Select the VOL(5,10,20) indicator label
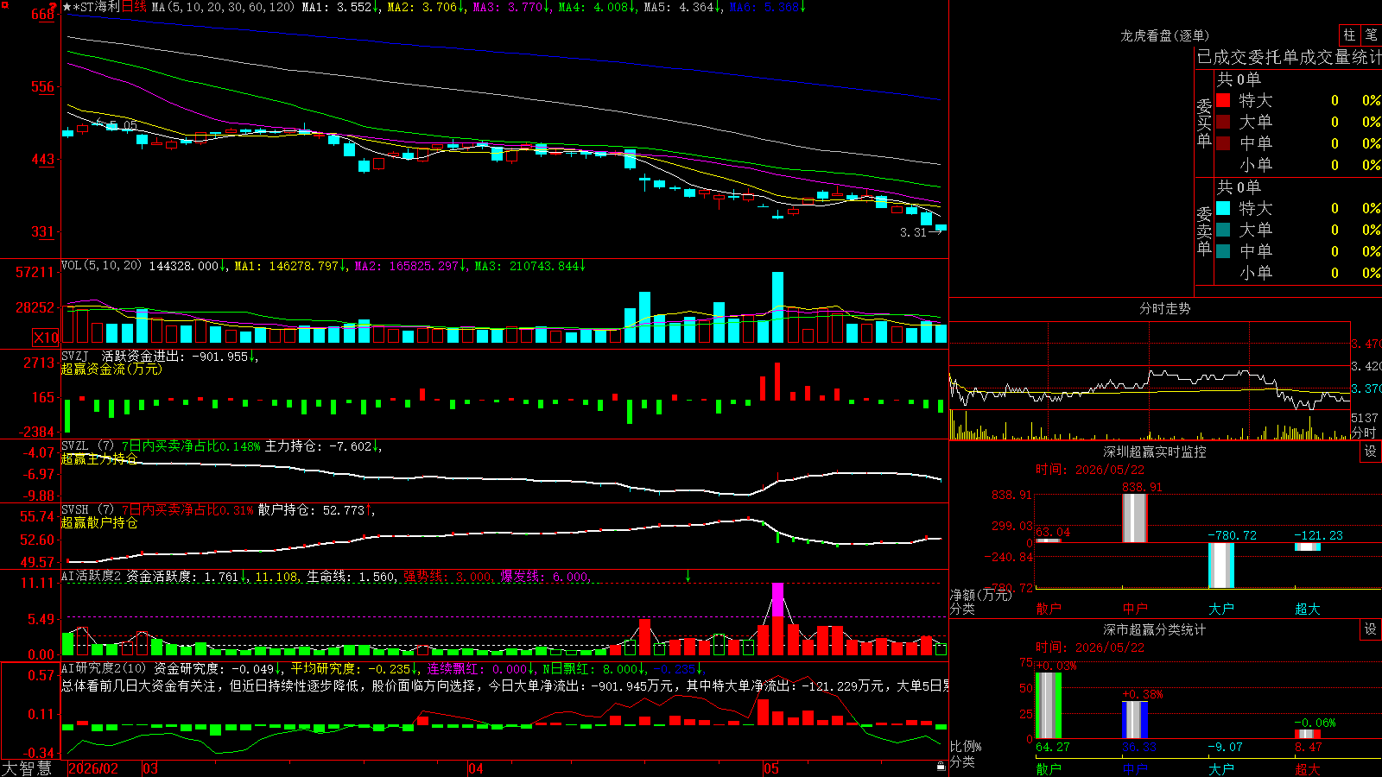This screenshot has height=777, width=1382. (x=101, y=266)
